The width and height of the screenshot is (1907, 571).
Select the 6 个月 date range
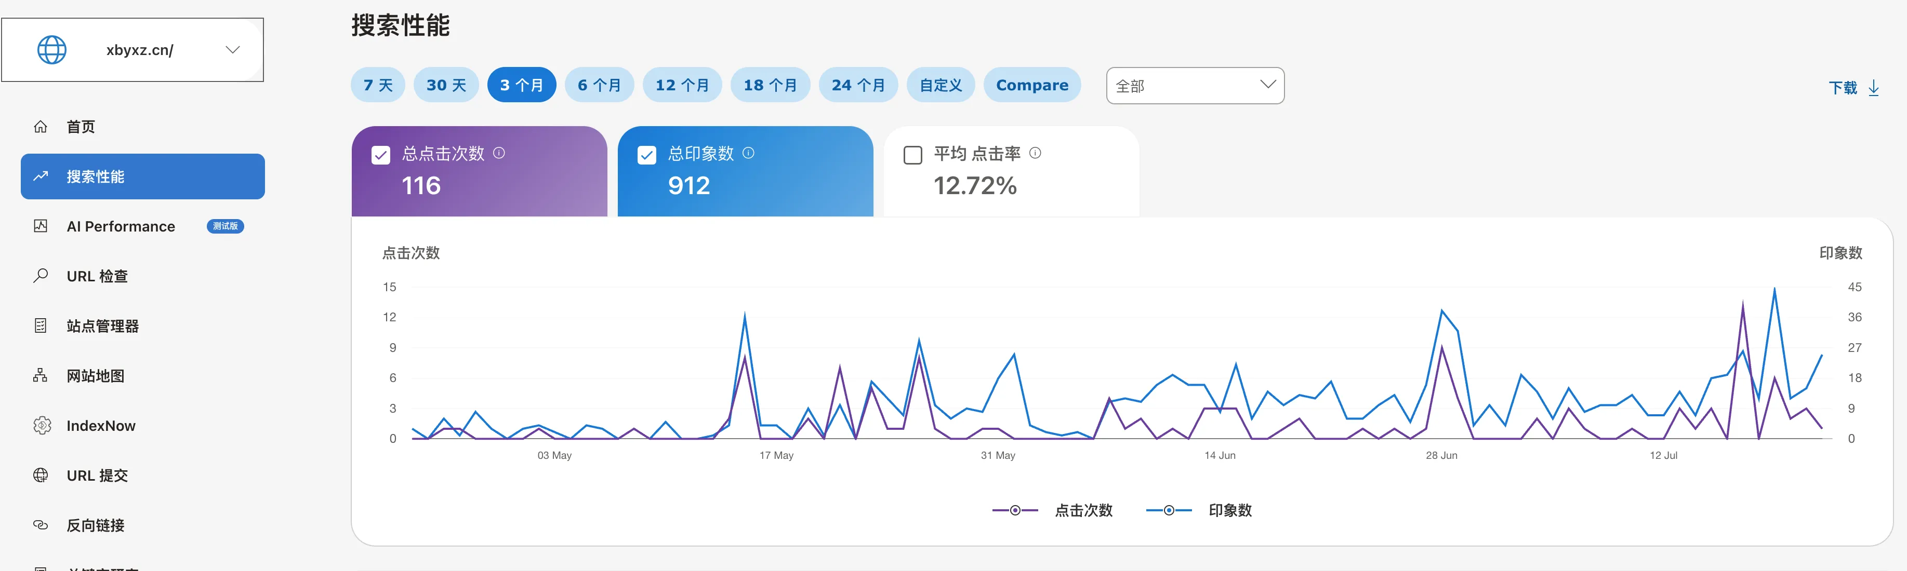pos(600,85)
